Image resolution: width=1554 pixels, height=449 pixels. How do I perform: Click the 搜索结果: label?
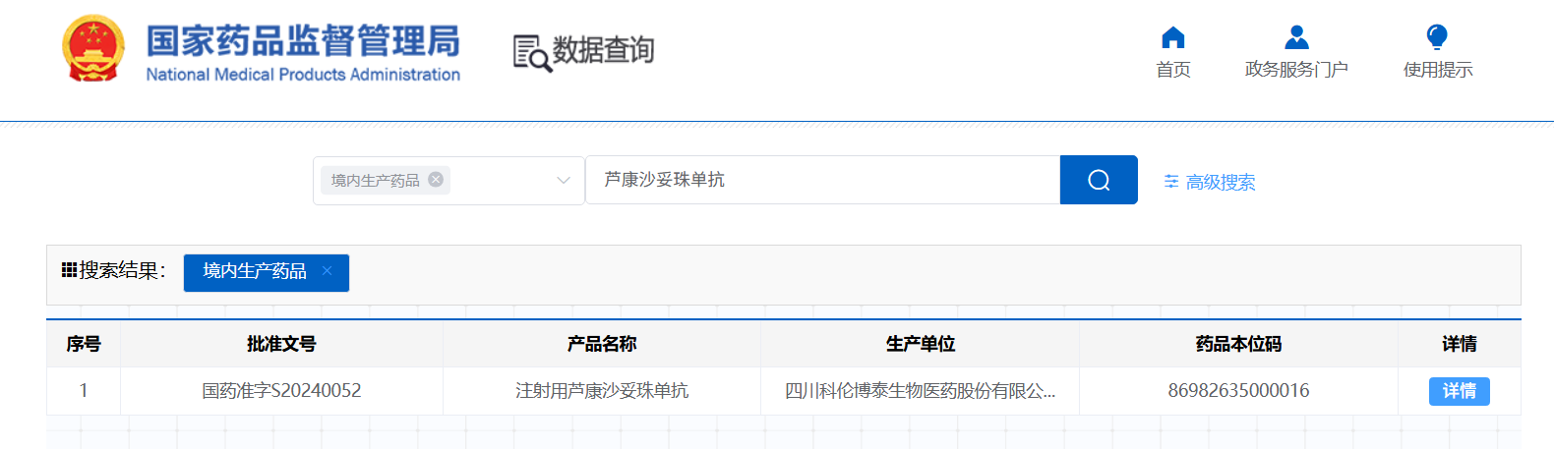[x=122, y=271]
